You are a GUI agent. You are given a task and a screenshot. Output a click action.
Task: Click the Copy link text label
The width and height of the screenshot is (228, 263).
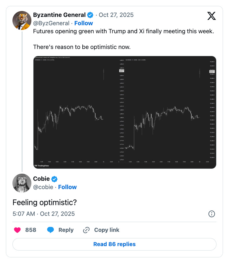(x=107, y=230)
